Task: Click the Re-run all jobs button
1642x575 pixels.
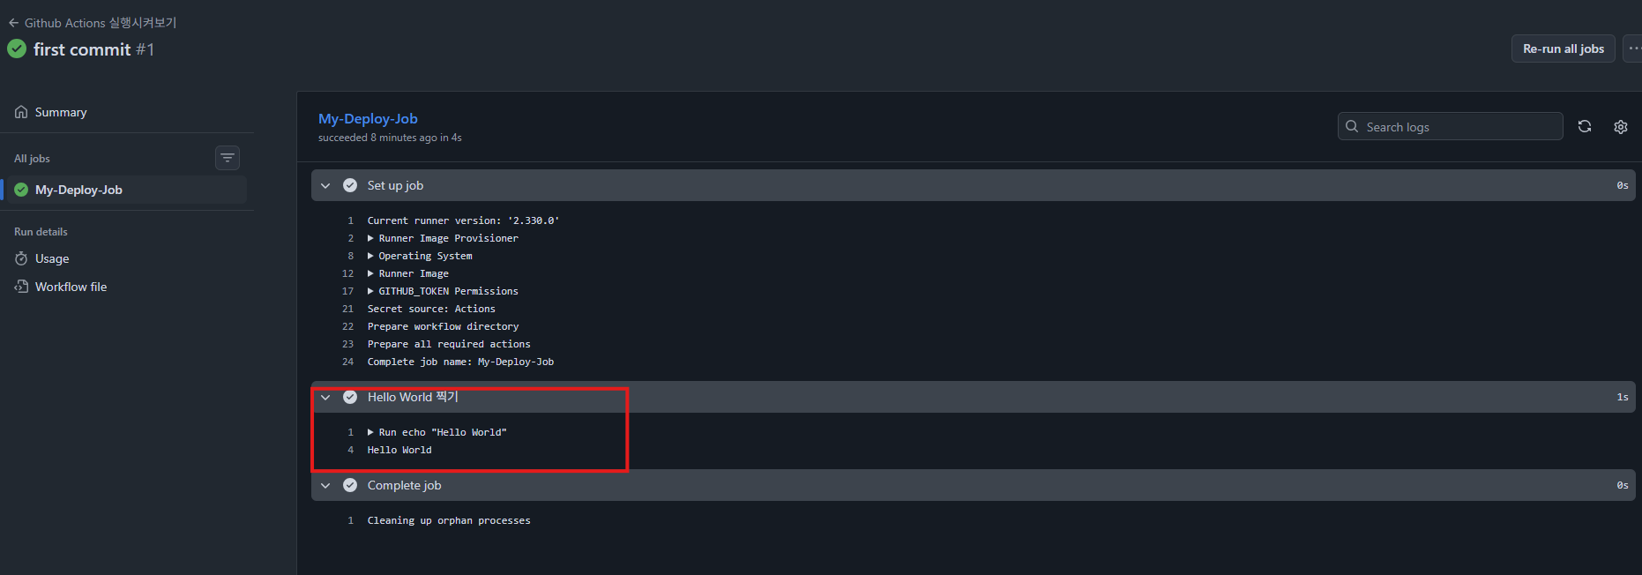Action: click(1563, 49)
